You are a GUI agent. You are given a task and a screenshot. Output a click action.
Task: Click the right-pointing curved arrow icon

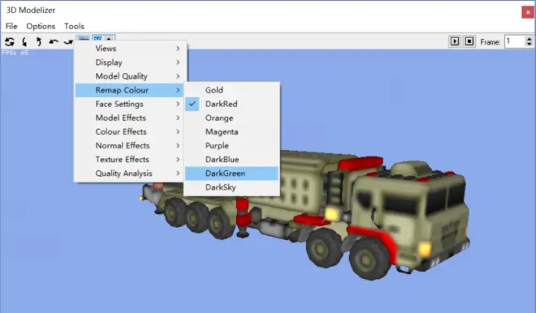click(x=68, y=42)
